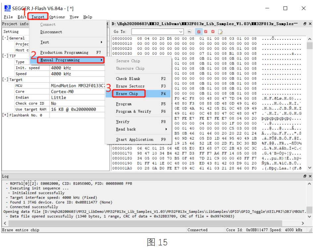This screenshot has width=316, height=248.
Task: Close the data file hex panel
Action: click(310, 24)
